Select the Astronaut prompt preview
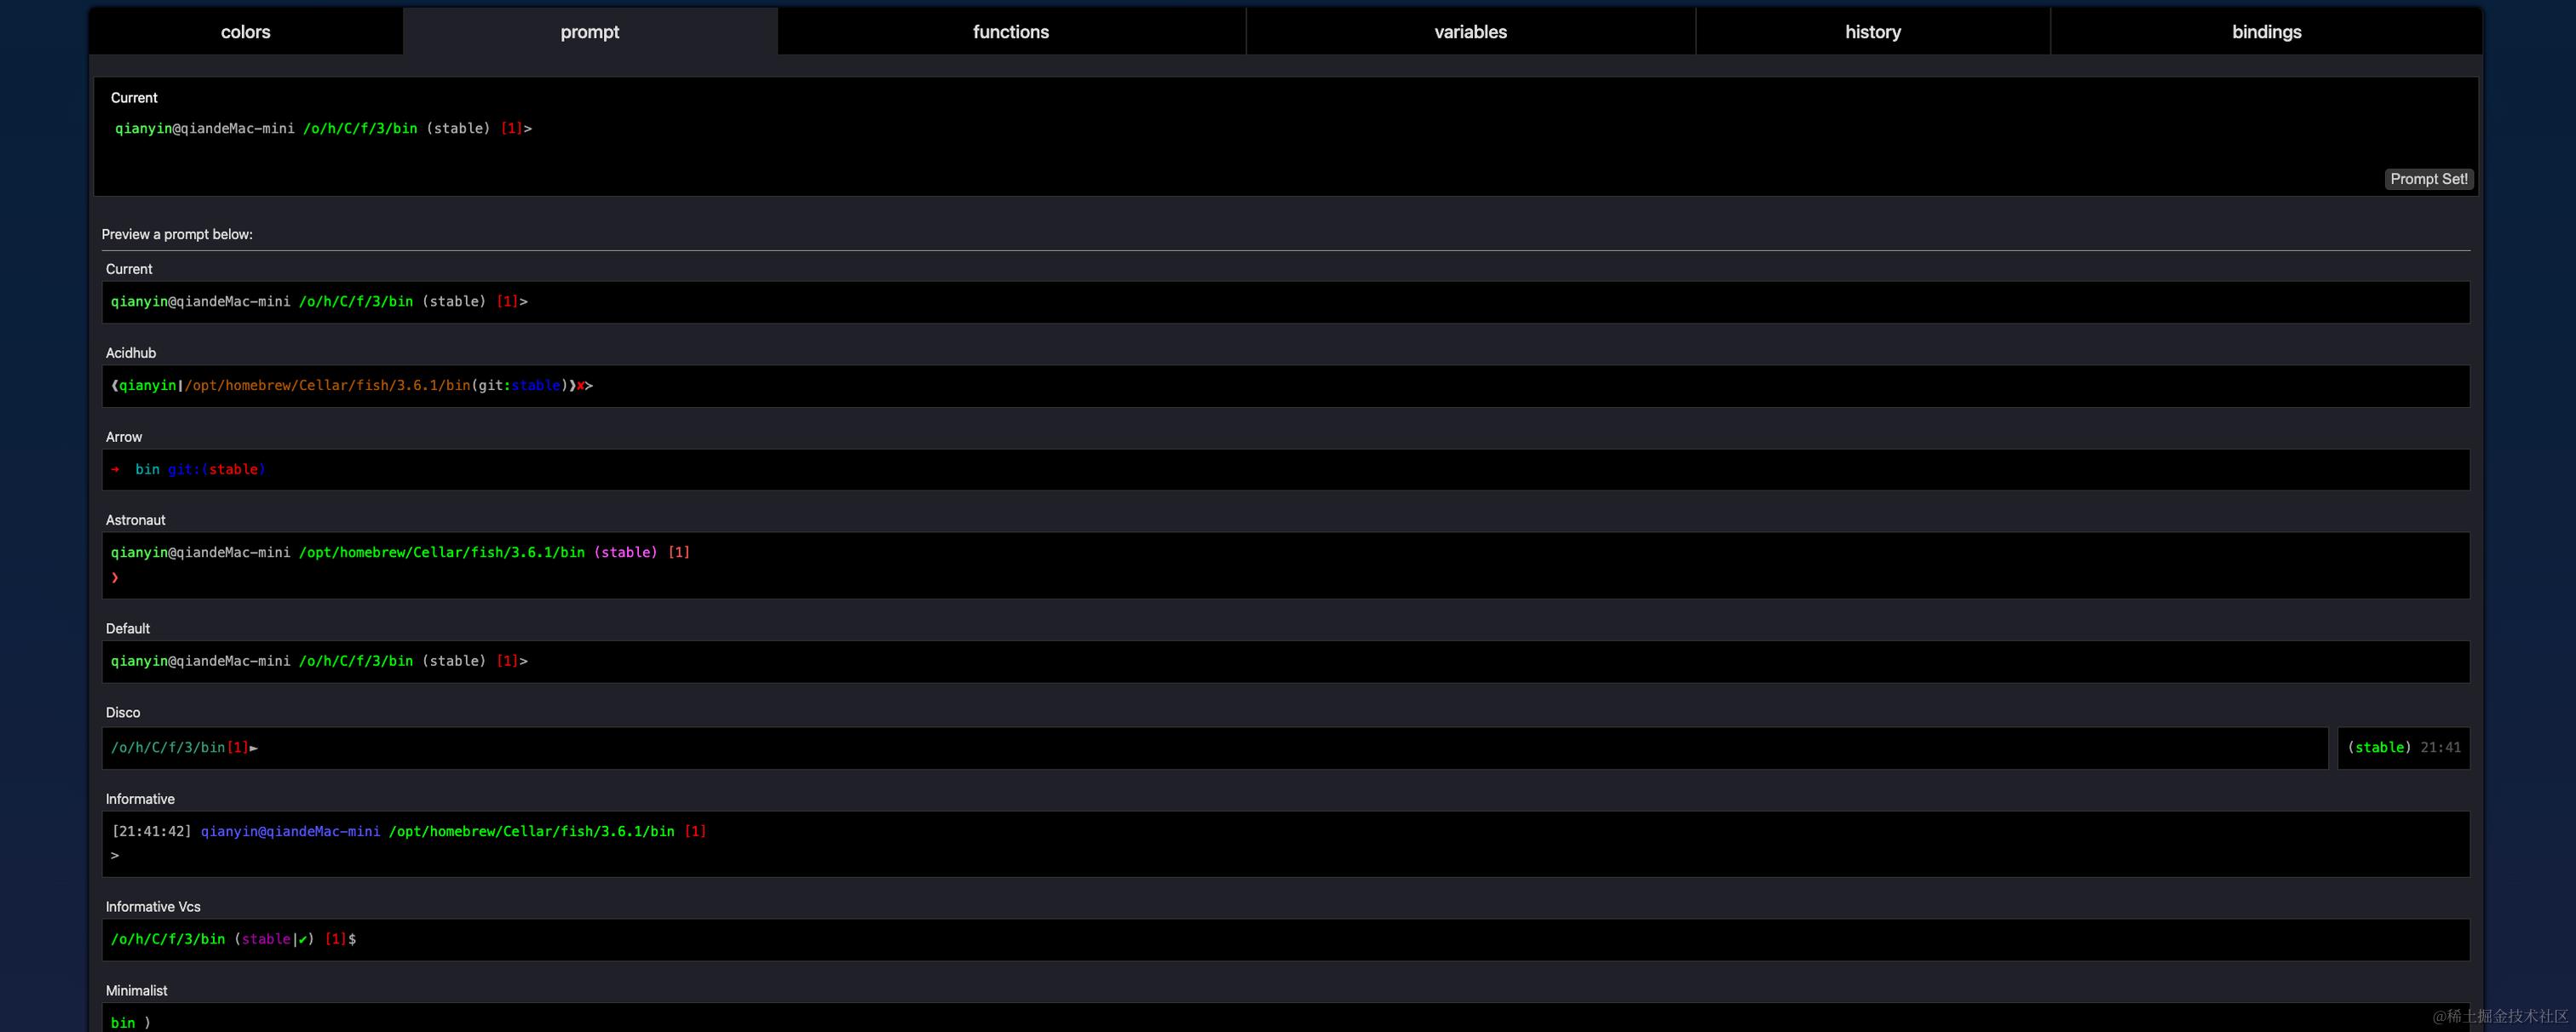 pos(1285,565)
